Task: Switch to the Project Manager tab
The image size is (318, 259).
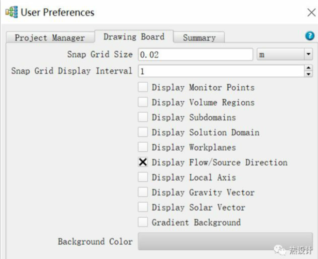Action: pos(50,38)
